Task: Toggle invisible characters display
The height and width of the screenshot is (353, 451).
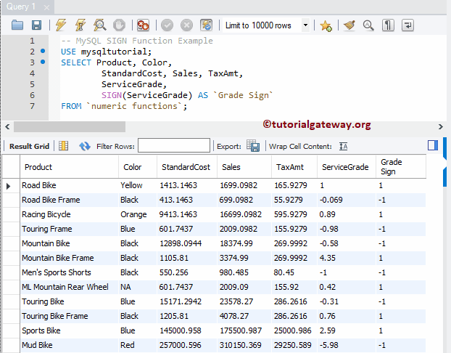Action: pyautogui.click(x=389, y=25)
